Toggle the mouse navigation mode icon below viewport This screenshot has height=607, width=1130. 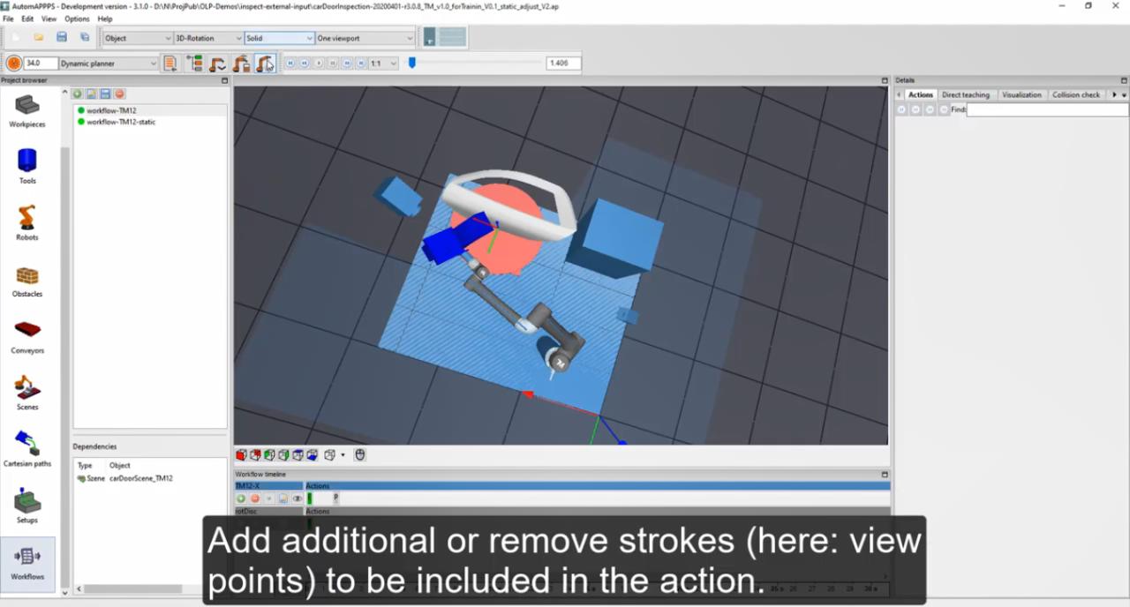tap(360, 455)
